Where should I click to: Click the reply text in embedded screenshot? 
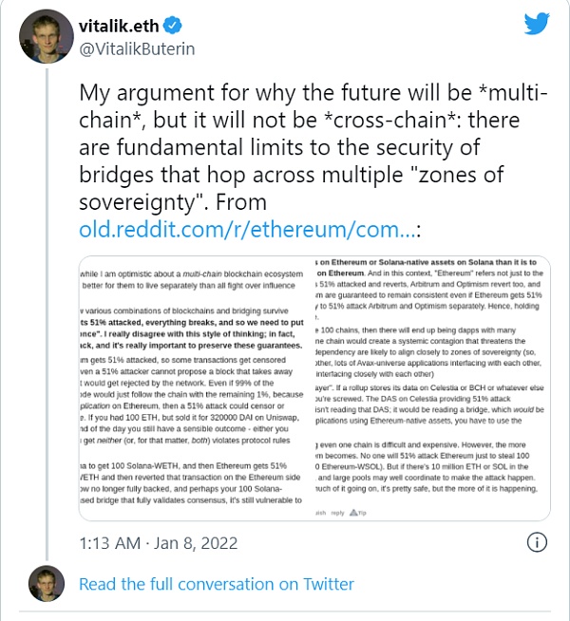click(x=337, y=513)
